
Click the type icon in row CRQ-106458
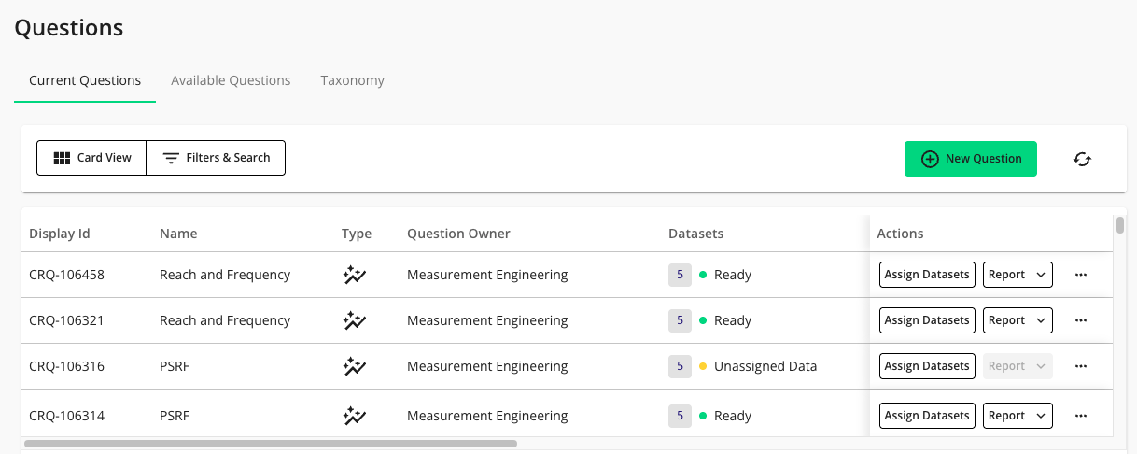tap(354, 275)
